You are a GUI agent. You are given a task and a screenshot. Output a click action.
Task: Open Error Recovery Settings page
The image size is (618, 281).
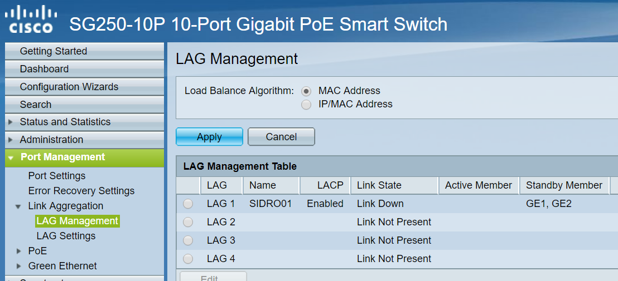(x=81, y=191)
